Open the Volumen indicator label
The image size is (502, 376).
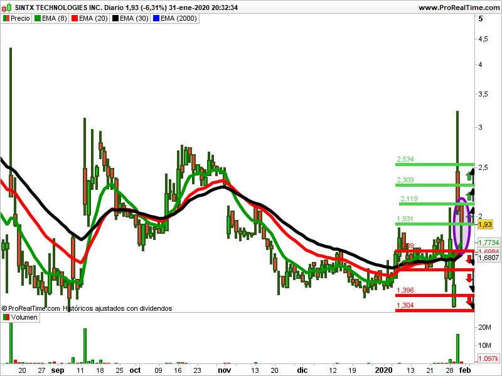click(24, 318)
